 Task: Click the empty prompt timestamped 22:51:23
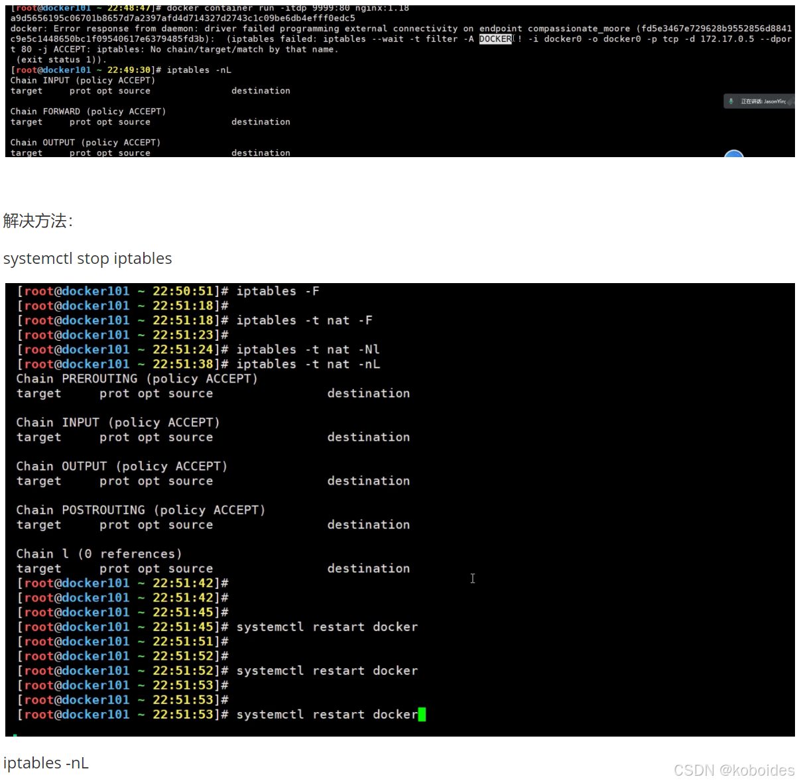pos(123,335)
